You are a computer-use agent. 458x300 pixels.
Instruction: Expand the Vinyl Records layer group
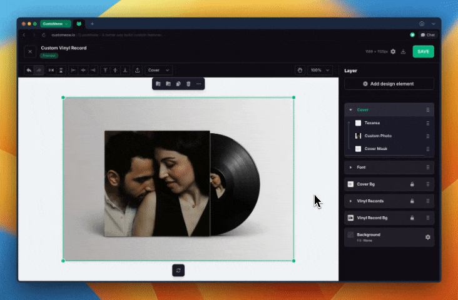(x=350, y=201)
